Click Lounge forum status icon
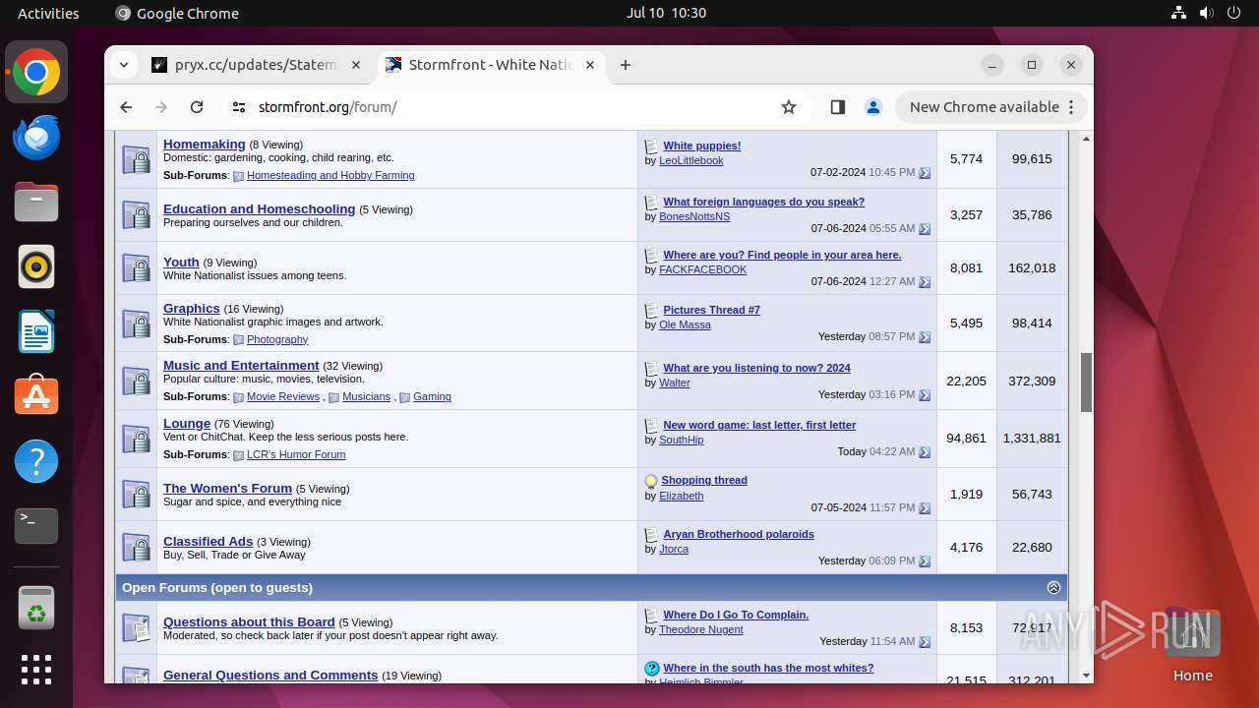 point(136,438)
